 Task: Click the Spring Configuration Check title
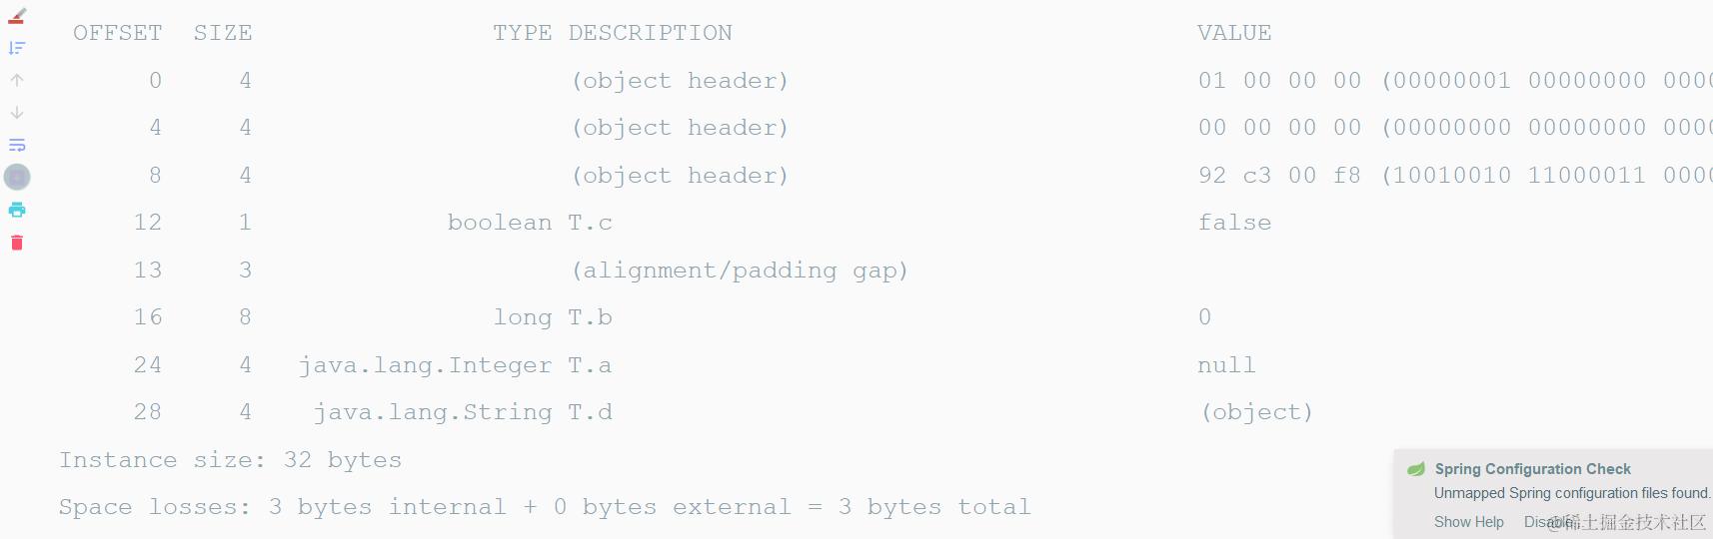click(x=1532, y=469)
